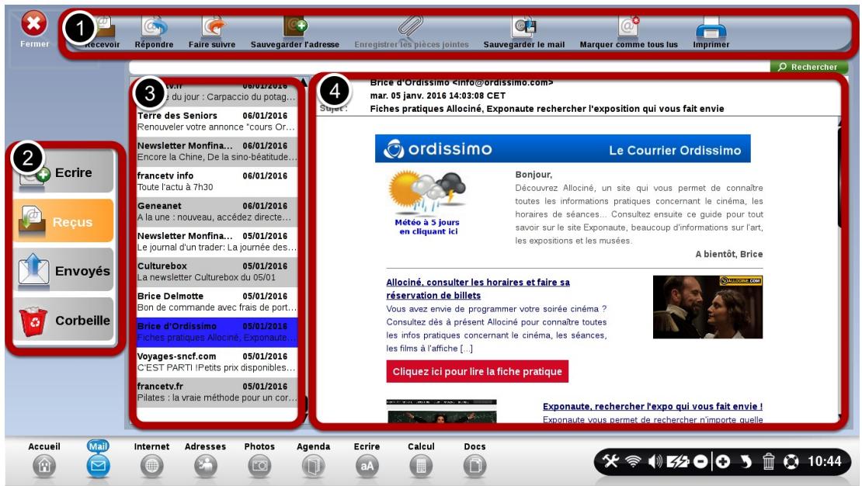Click the trash bin icon in tray

pos(769,461)
